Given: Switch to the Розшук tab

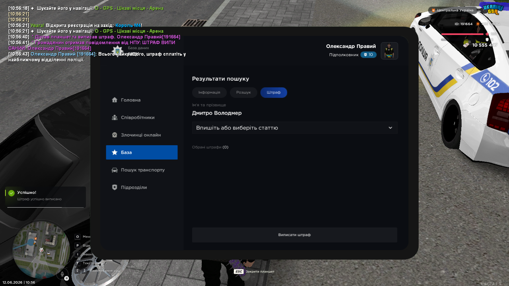Looking at the screenshot, I should point(243,92).
